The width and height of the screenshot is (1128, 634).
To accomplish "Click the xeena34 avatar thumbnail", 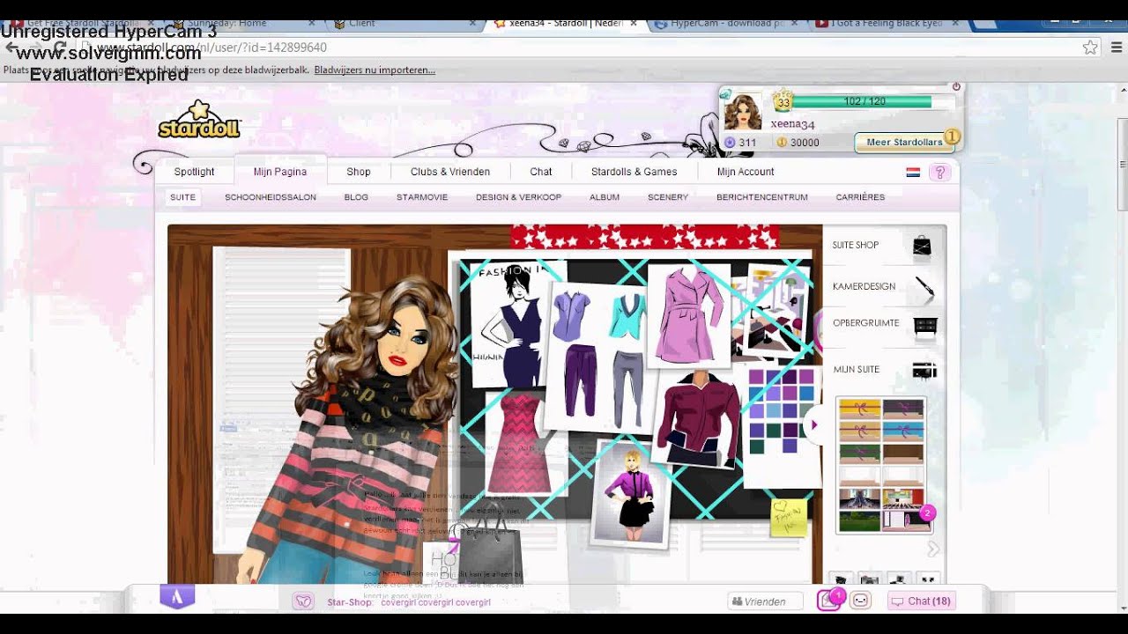I will pos(743,113).
